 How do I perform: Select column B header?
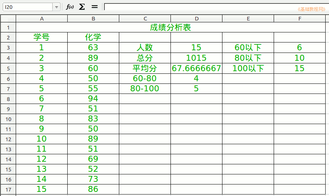click(x=93, y=19)
